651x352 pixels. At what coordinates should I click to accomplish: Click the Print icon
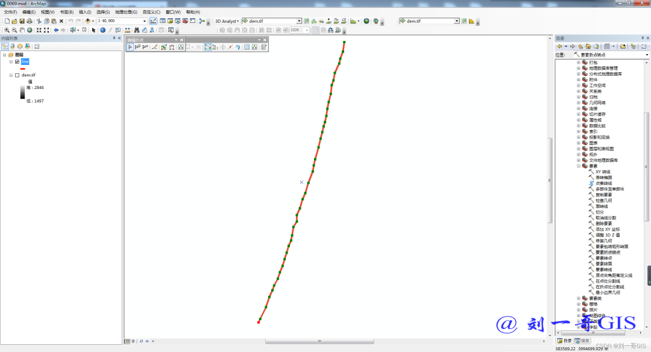(x=30, y=20)
